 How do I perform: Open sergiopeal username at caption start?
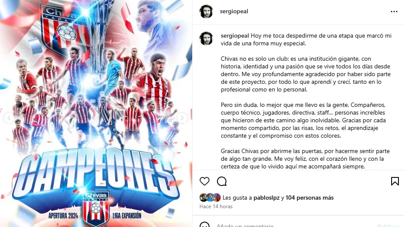pos(235,35)
